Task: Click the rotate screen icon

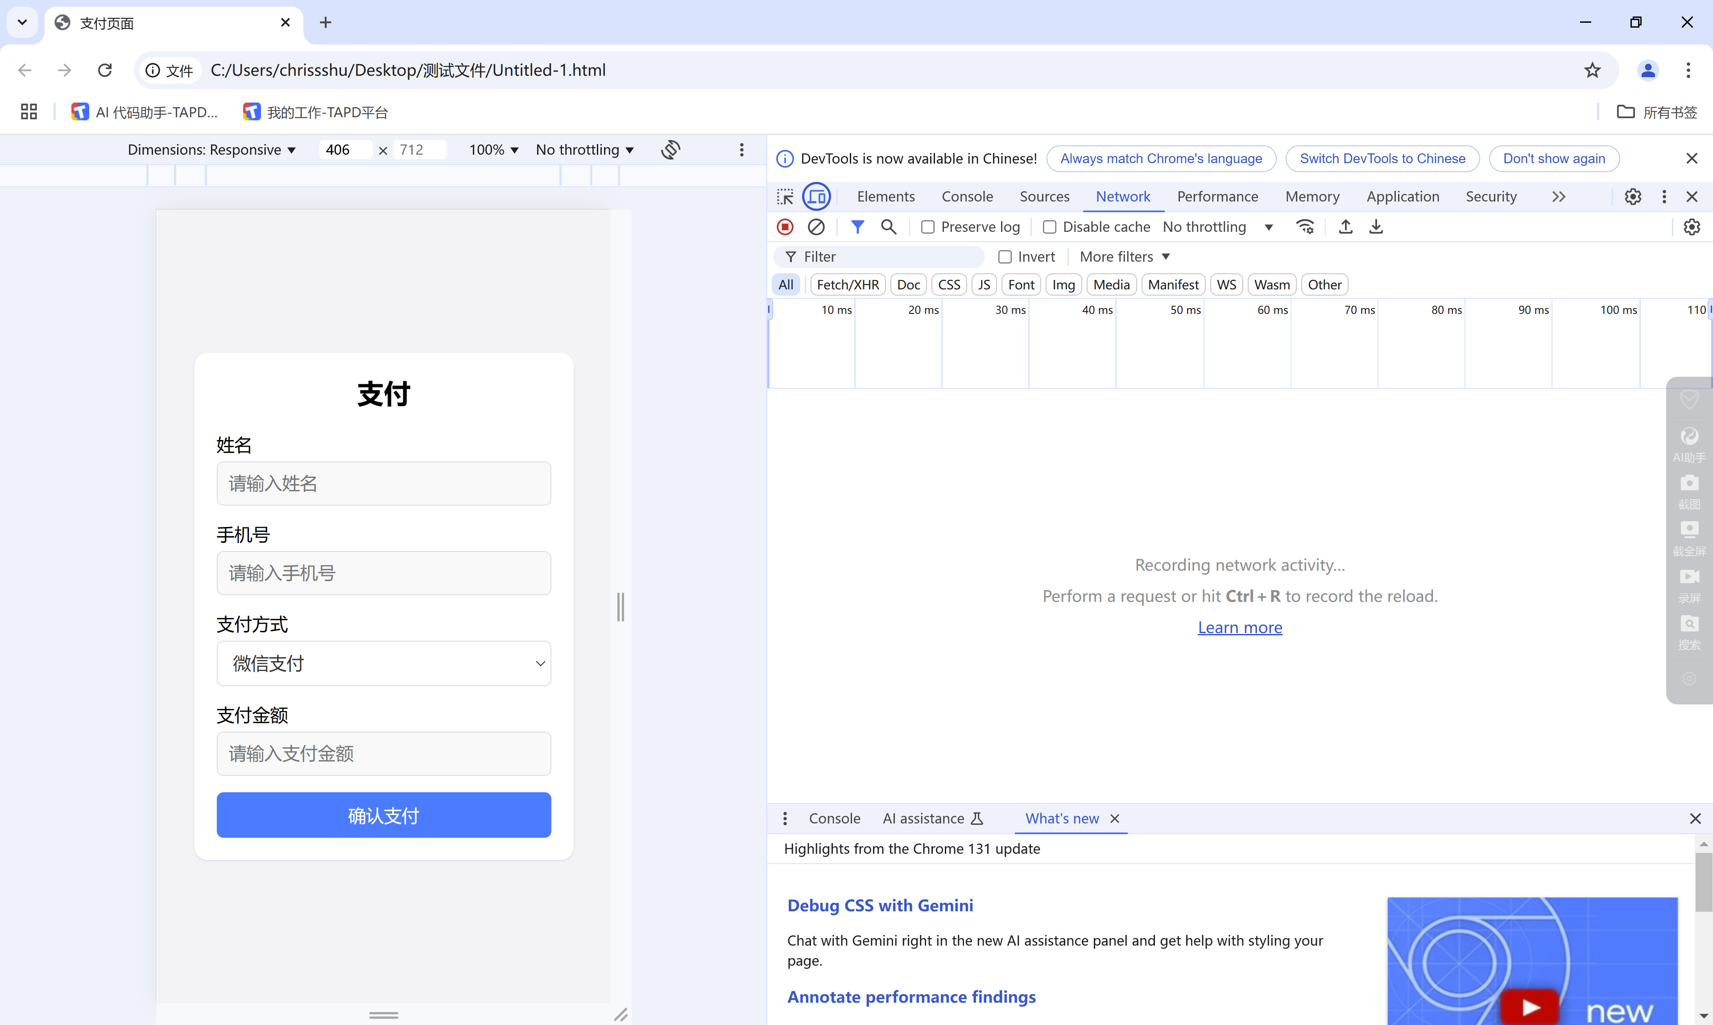Action: pyautogui.click(x=670, y=150)
